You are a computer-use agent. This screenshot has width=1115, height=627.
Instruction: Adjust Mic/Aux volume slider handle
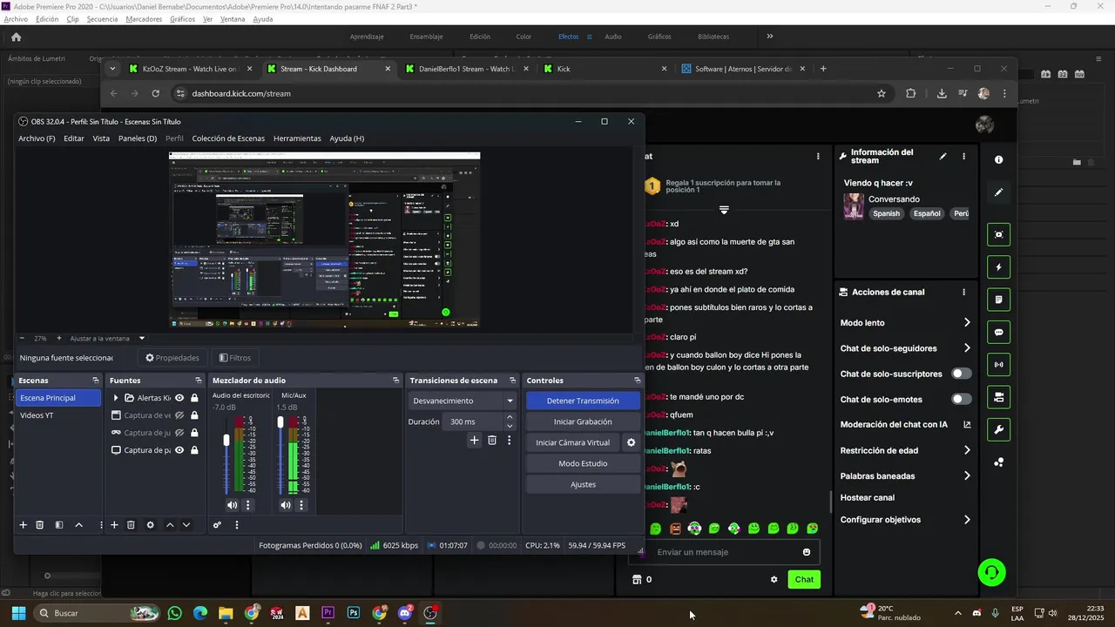[x=280, y=422]
